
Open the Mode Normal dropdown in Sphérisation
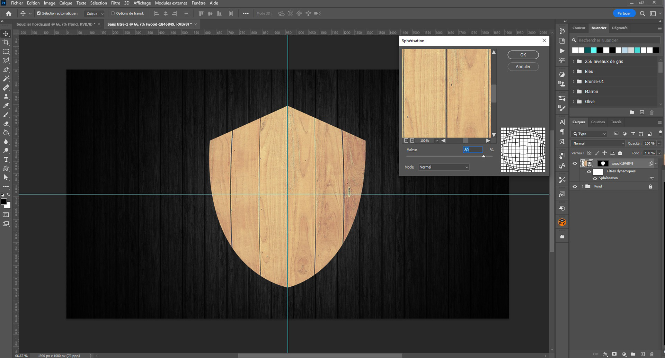point(444,167)
